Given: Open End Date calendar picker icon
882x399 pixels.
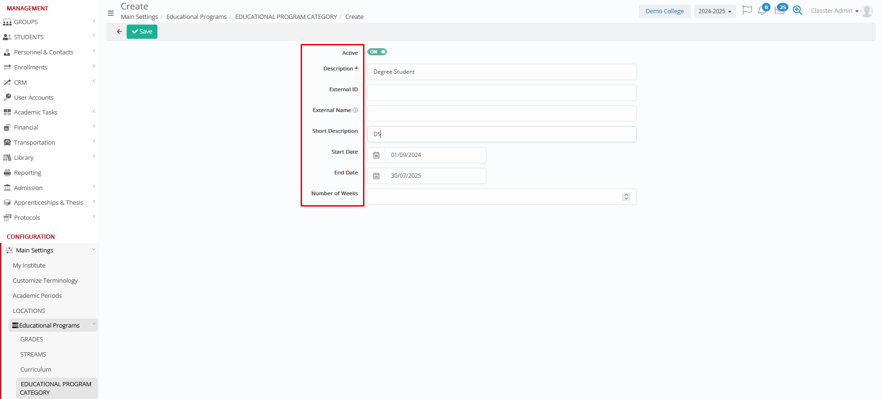Looking at the screenshot, I should (376, 176).
